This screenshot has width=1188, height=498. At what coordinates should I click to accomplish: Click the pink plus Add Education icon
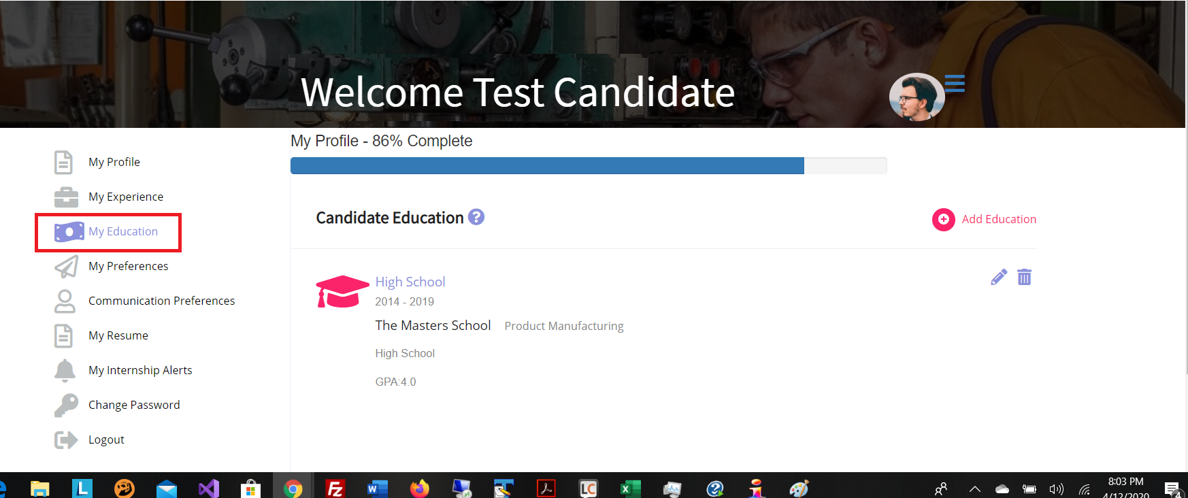point(943,219)
